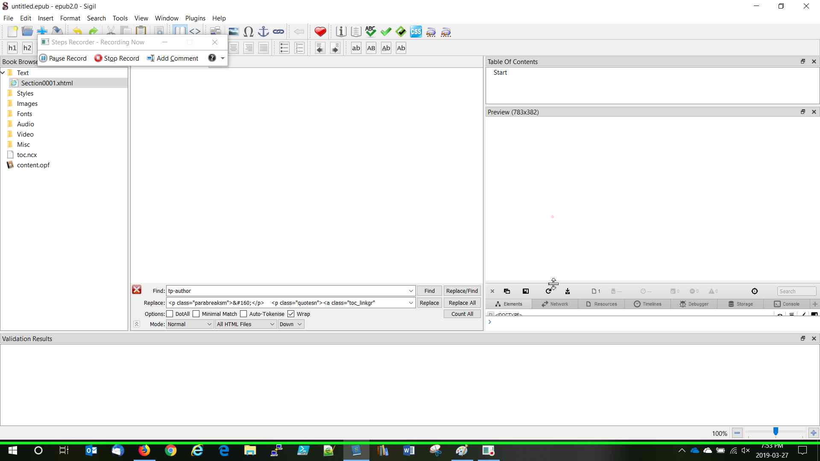Open the All HTML Files dropdown

pyautogui.click(x=246, y=324)
